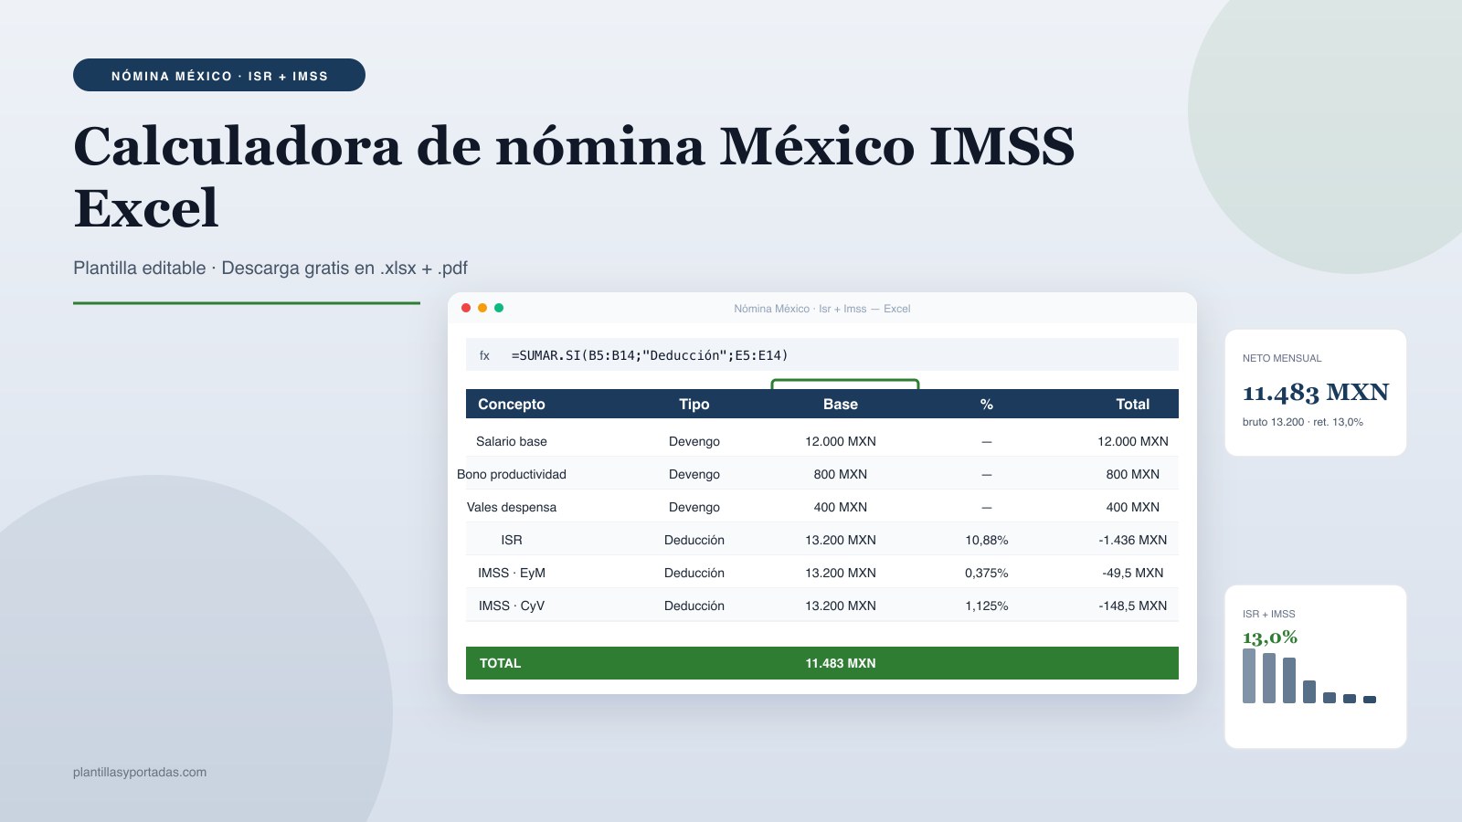Image resolution: width=1462 pixels, height=822 pixels.
Task: Click the plantillasyportadas.com footer text
Action: (x=140, y=772)
